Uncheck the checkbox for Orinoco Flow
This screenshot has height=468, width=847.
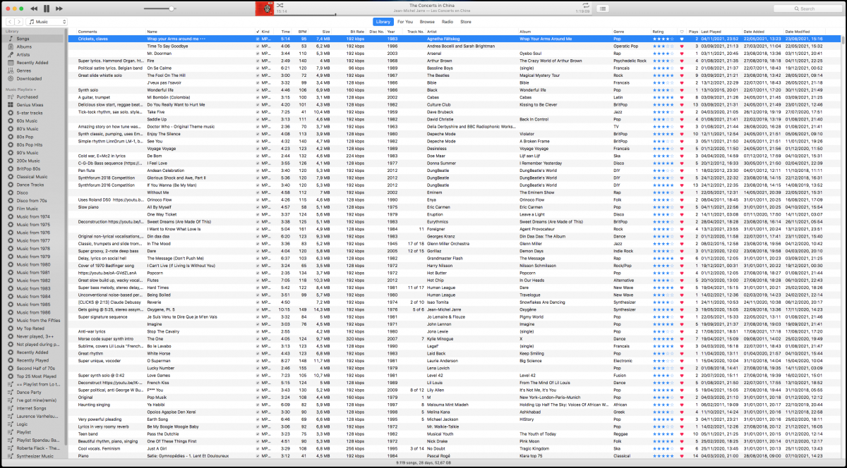[258, 200]
